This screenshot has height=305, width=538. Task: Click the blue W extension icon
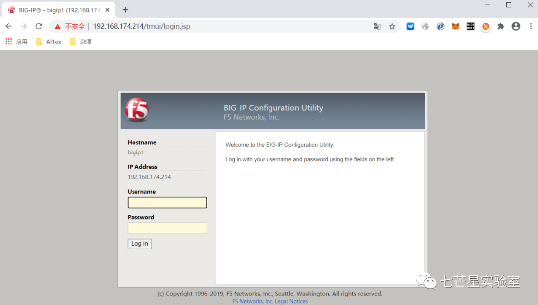(410, 26)
